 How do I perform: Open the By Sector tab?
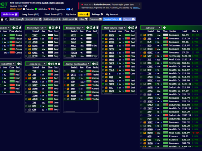point(71,15)
